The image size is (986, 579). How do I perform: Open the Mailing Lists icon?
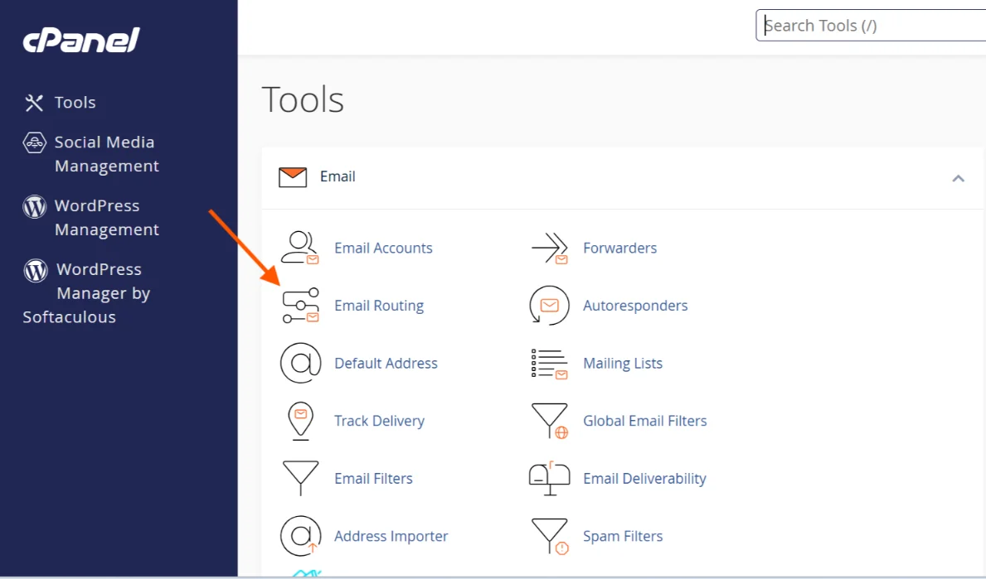coord(549,363)
